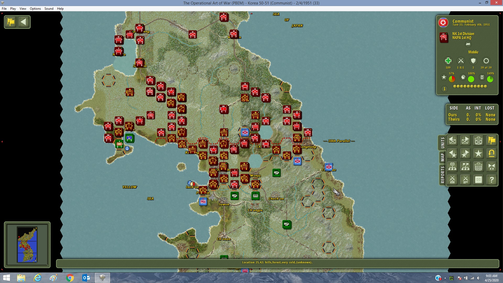Open the unit hierarchy chart button
The height and width of the screenshot is (283, 503).
click(x=452, y=167)
